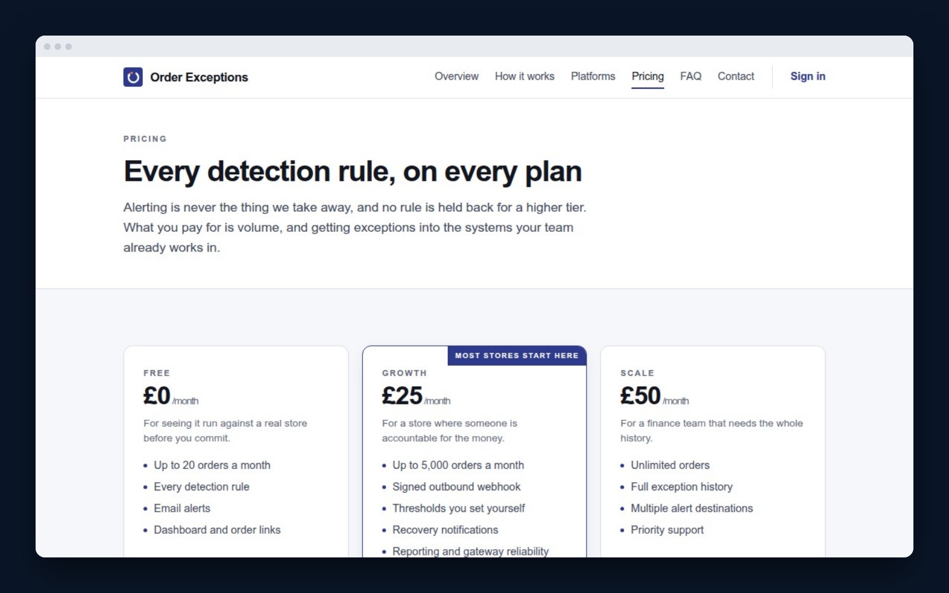Click 'For seeing it run against a real store' description
Screen dimensions: 949x593
tap(225, 431)
